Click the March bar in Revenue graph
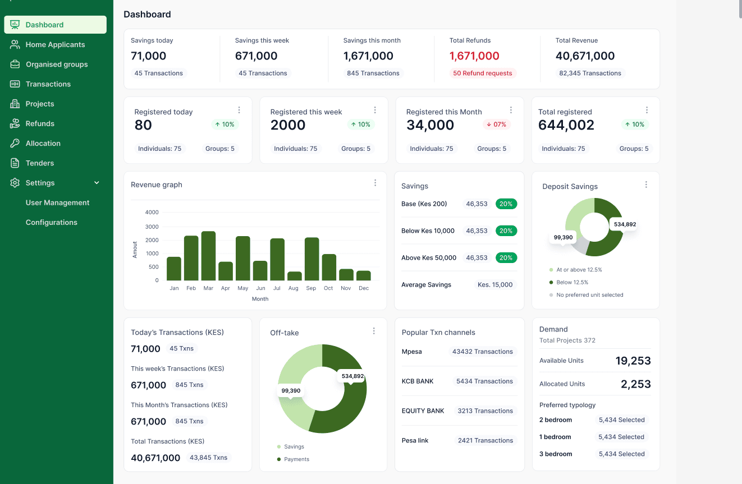Image resolution: width=742 pixels, height=484 pixels. [x=208, y=256]
